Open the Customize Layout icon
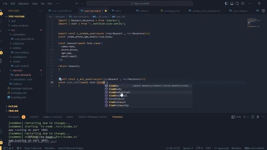 pos(242,3)
